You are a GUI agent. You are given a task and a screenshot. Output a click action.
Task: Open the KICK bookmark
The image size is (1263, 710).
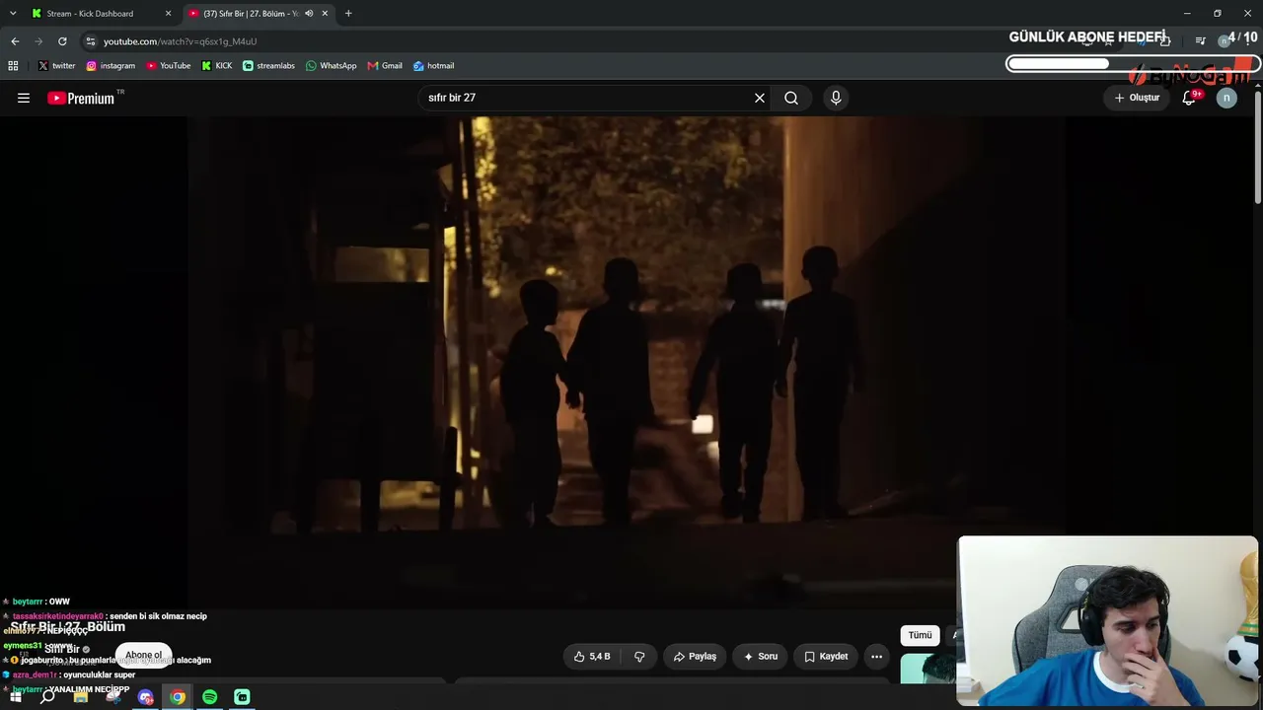[x=217, y=66]
